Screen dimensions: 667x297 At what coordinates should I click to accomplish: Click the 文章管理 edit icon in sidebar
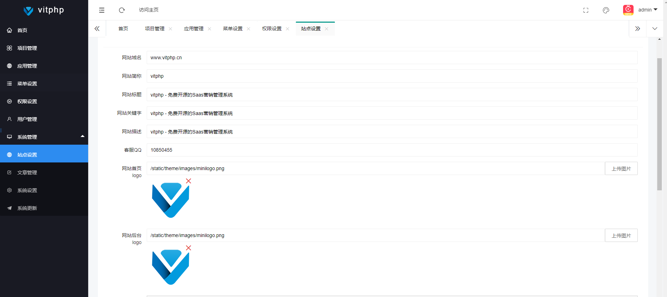pos(9,173)
